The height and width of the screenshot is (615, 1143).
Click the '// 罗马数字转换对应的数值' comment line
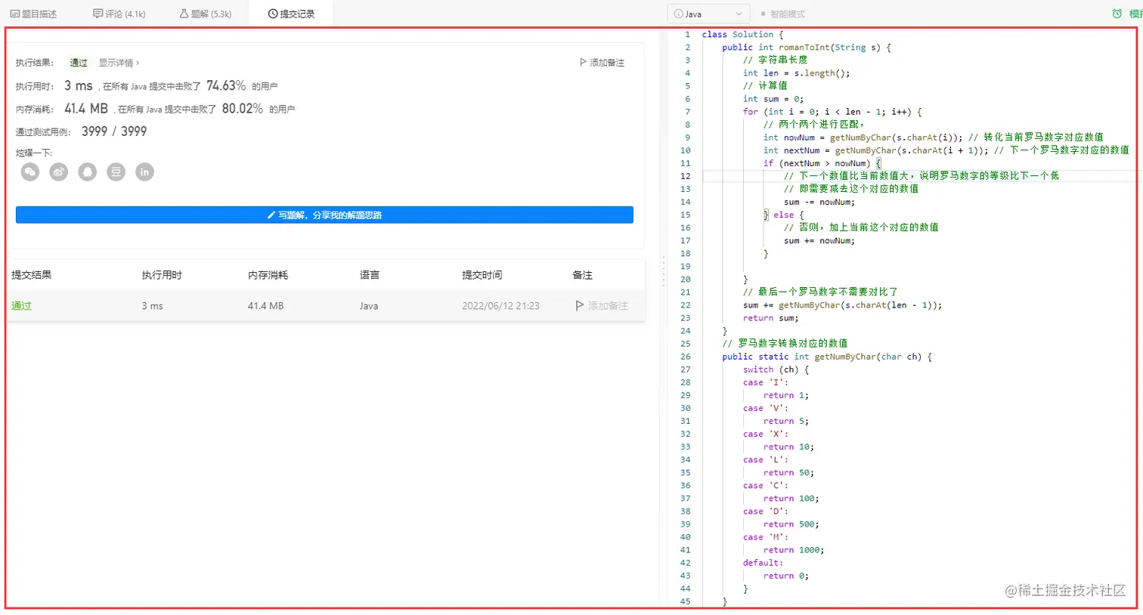(785, 344)
